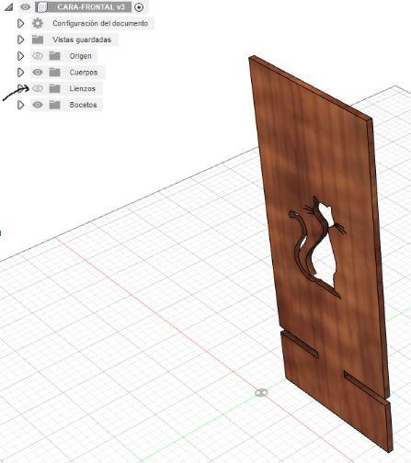Expand the Lienzos folder
This screenshot has width=411, height=463.
[x=20, y=88]
